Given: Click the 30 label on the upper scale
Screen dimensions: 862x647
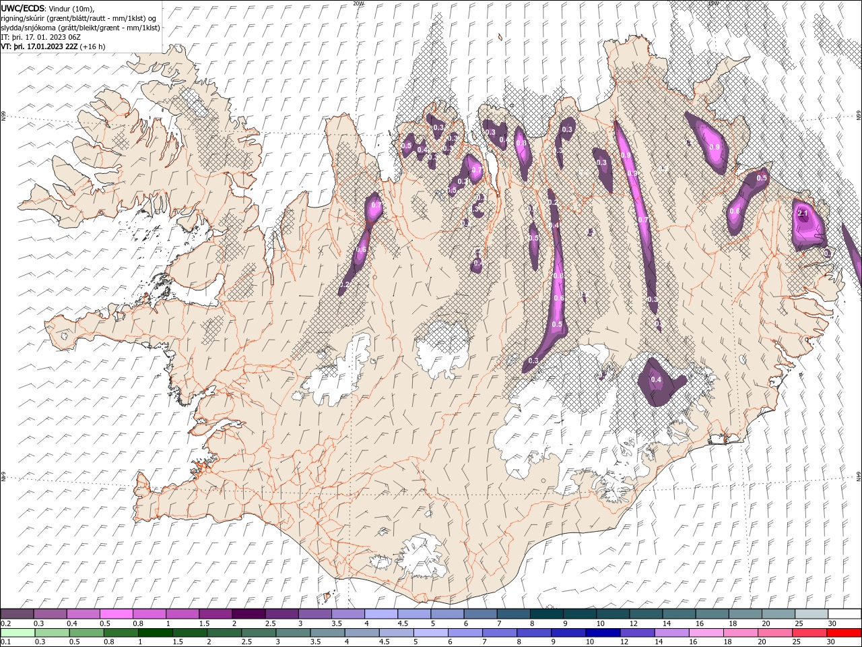Looking at the screenshot, I should tap(832, 623).
